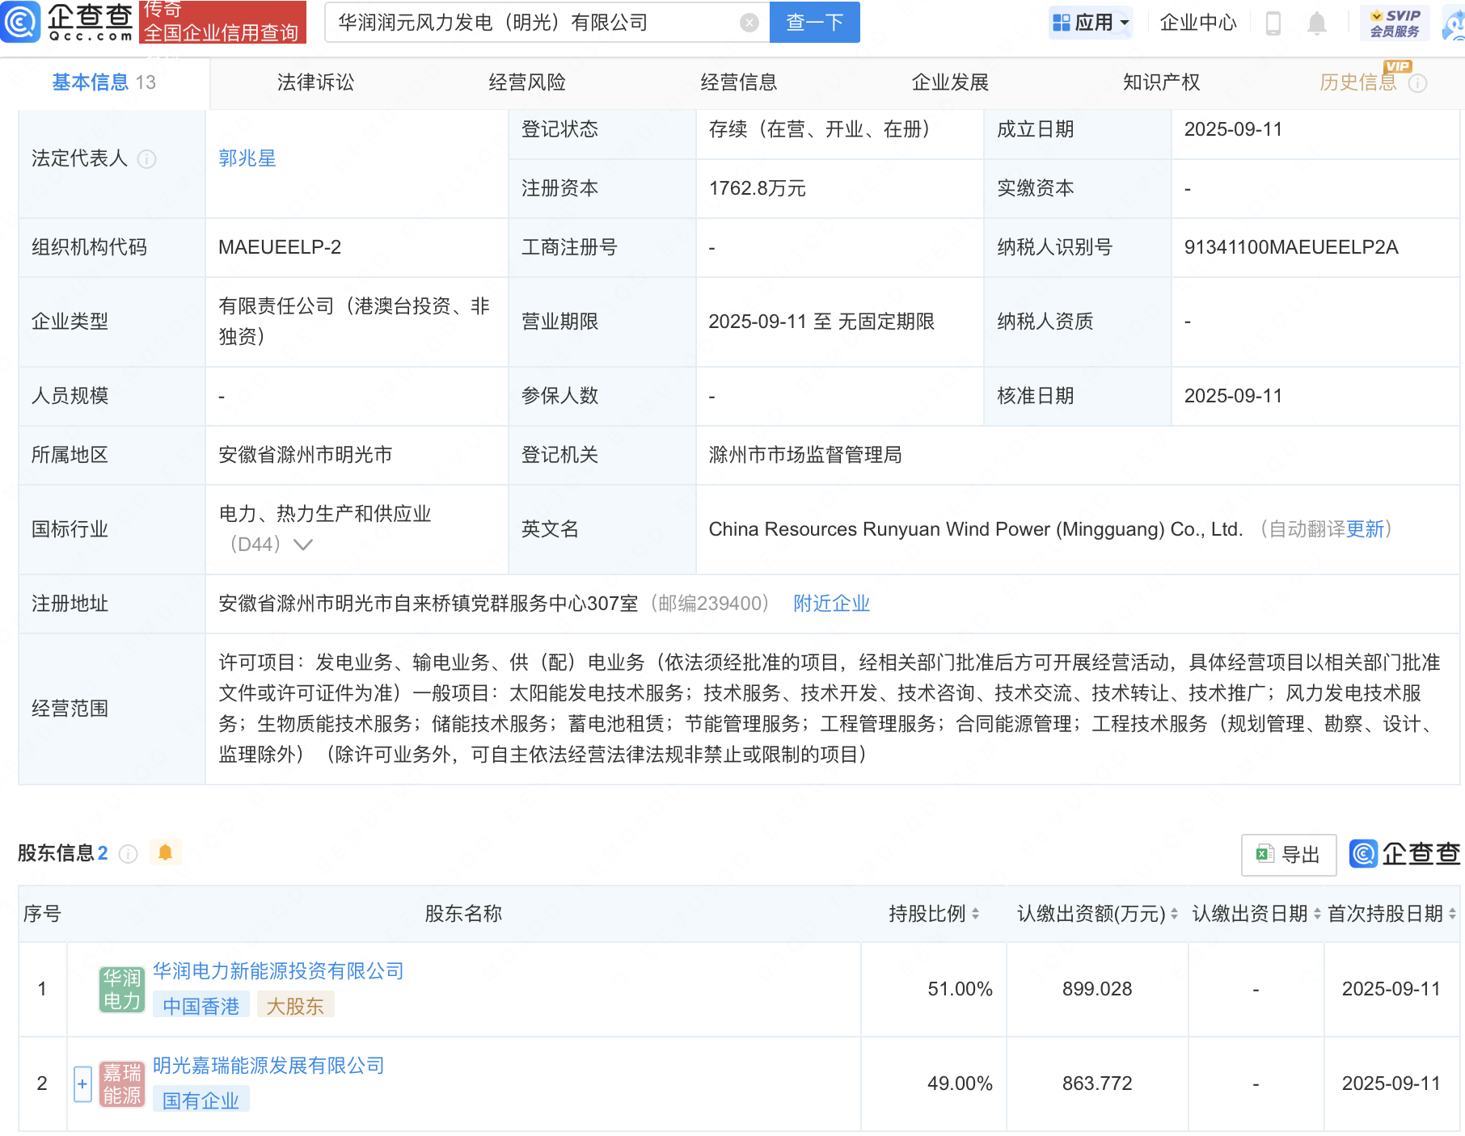Select 899.028 subscribed capital value
Viewport: 1465px width, 1136px height.
(1097, 989)
